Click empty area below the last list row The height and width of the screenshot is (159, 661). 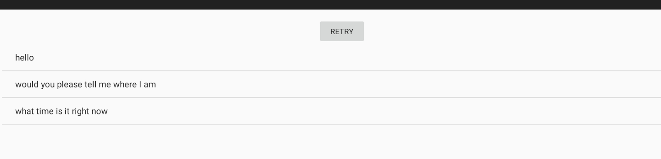(x=330, y=142)
